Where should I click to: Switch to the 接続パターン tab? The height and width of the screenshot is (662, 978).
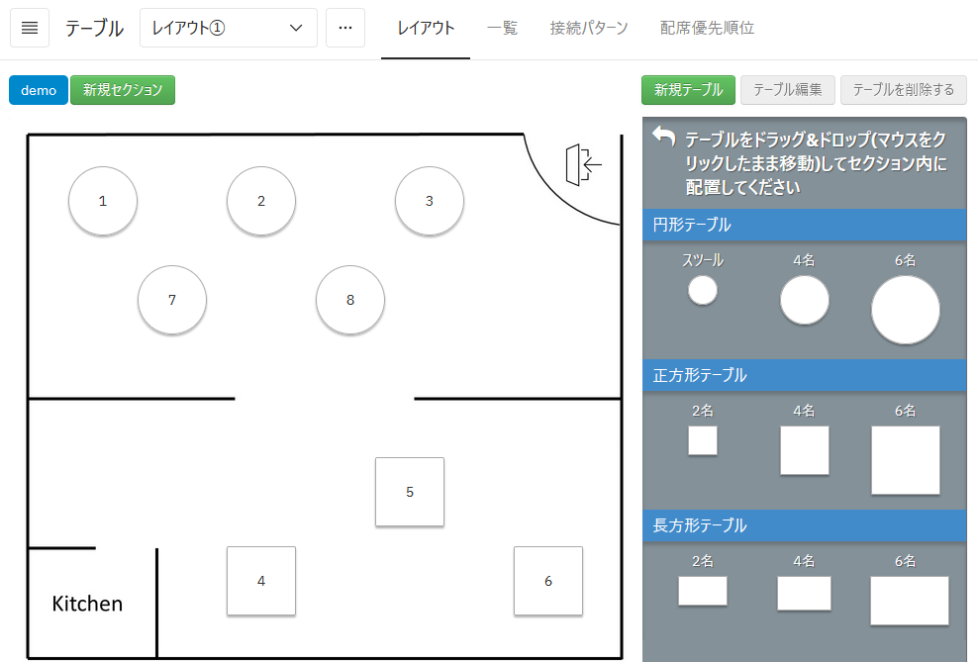pyautogui.click(x=589, y=28)
